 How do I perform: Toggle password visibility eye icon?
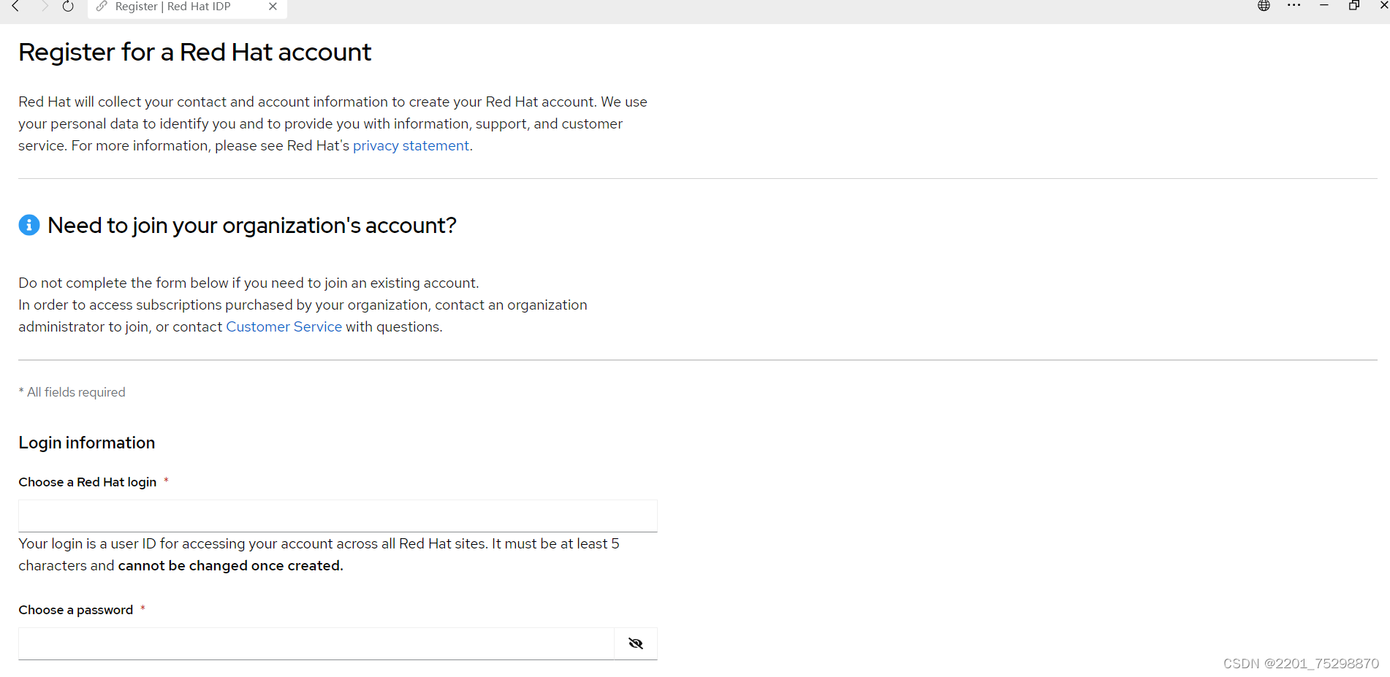pyautogui.click(x=636, y=643)
